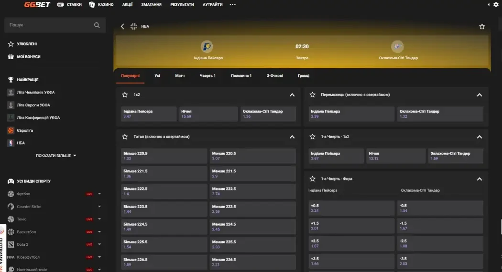Open Мої бонуси gift icon
This screenshot has width=502, height=272.
pyautogui.click(x=11, y=57)
